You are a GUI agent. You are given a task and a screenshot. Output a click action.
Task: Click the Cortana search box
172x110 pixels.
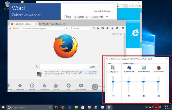pyautogui.click(x=30, y=107)
